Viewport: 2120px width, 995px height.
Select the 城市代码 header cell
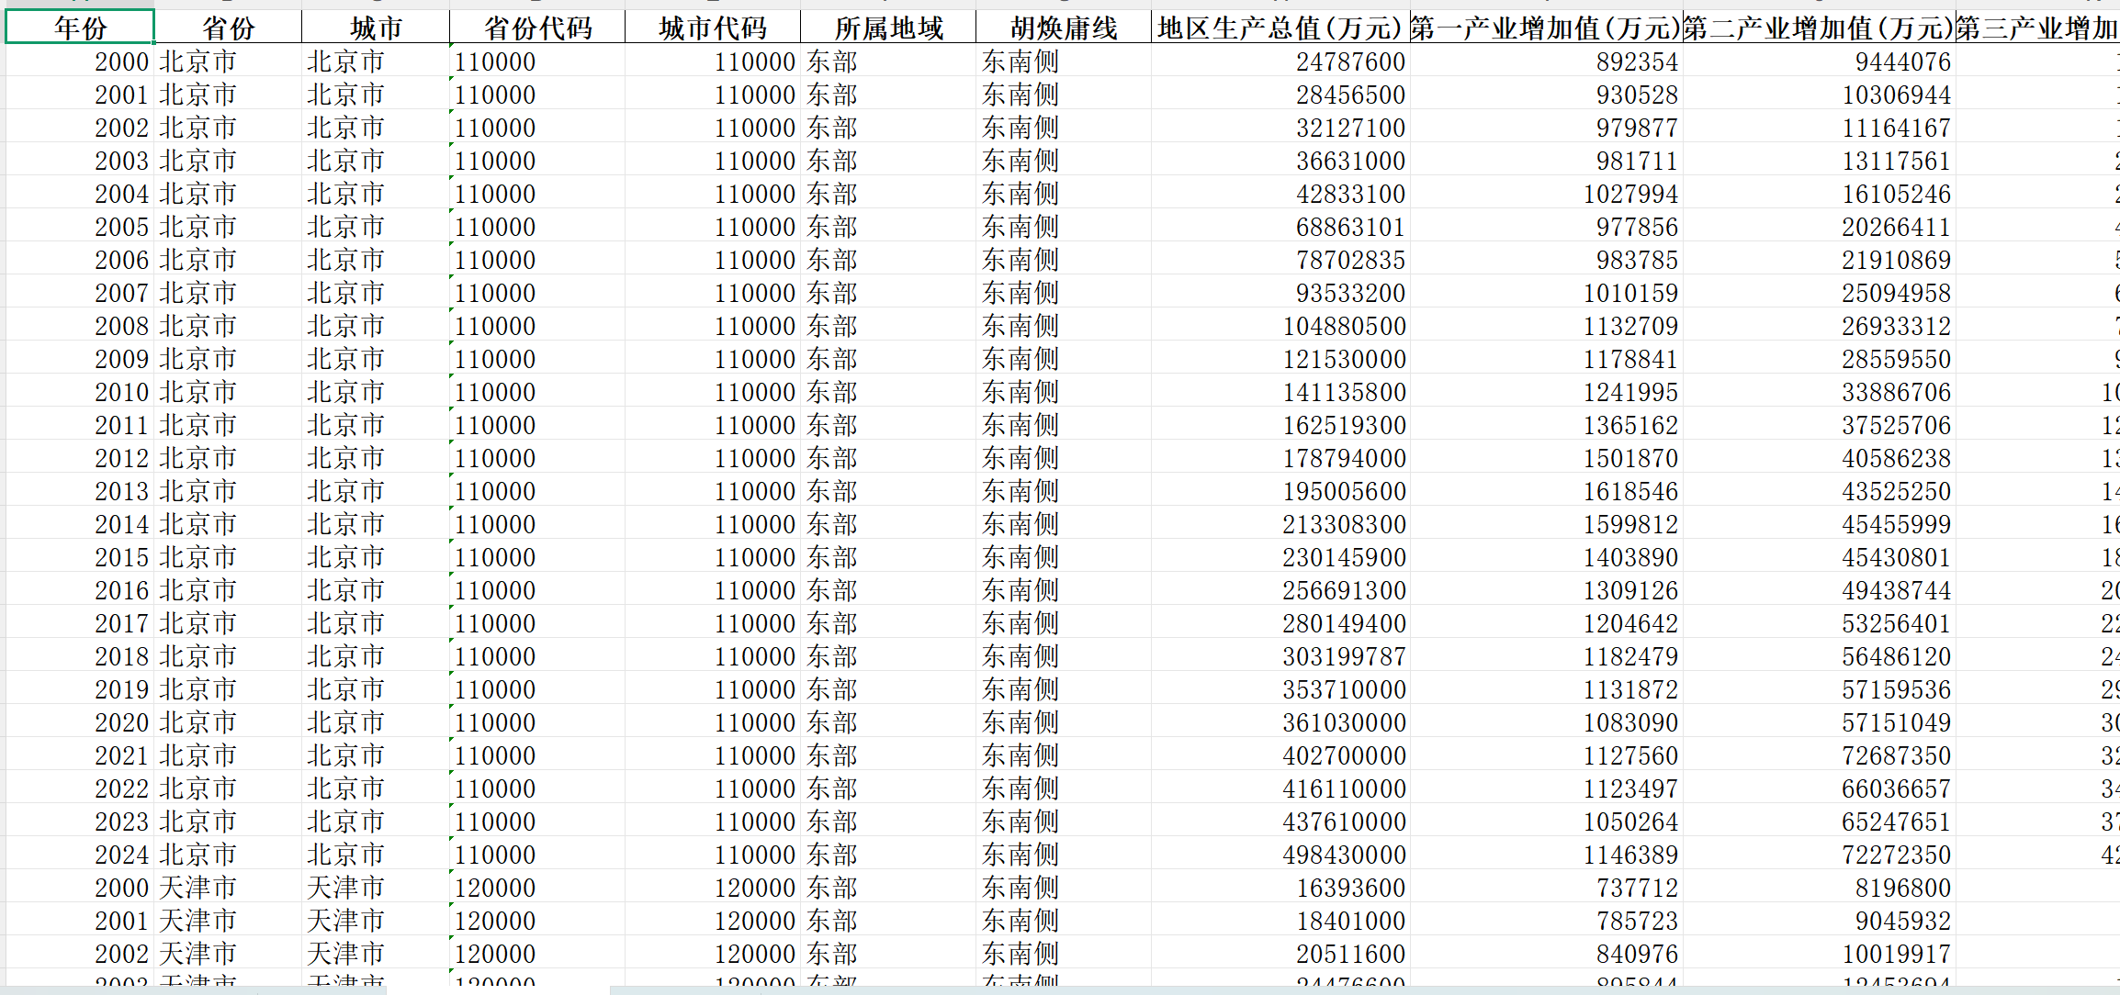tap(713, 28)
